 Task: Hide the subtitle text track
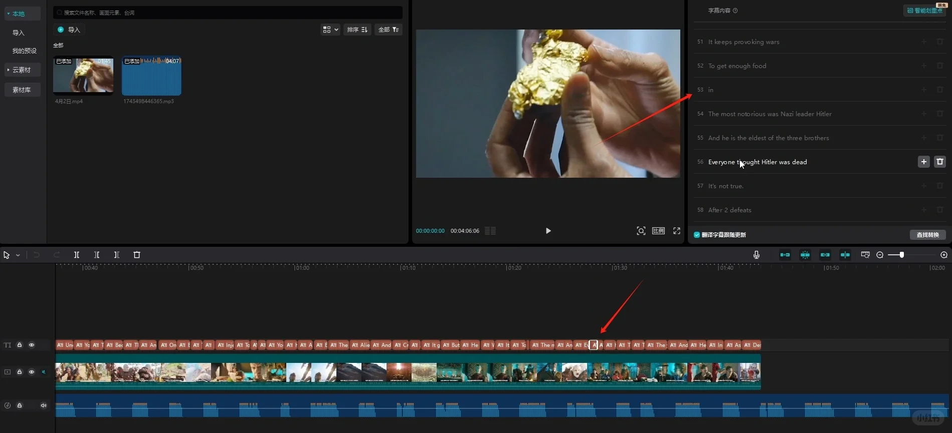click(32, 345)
